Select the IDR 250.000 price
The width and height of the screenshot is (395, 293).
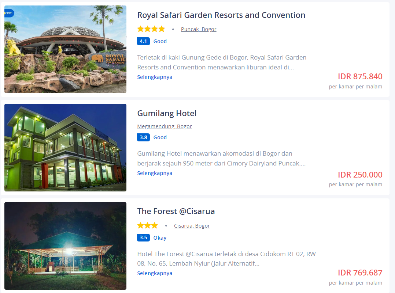[x=360, y=175]
